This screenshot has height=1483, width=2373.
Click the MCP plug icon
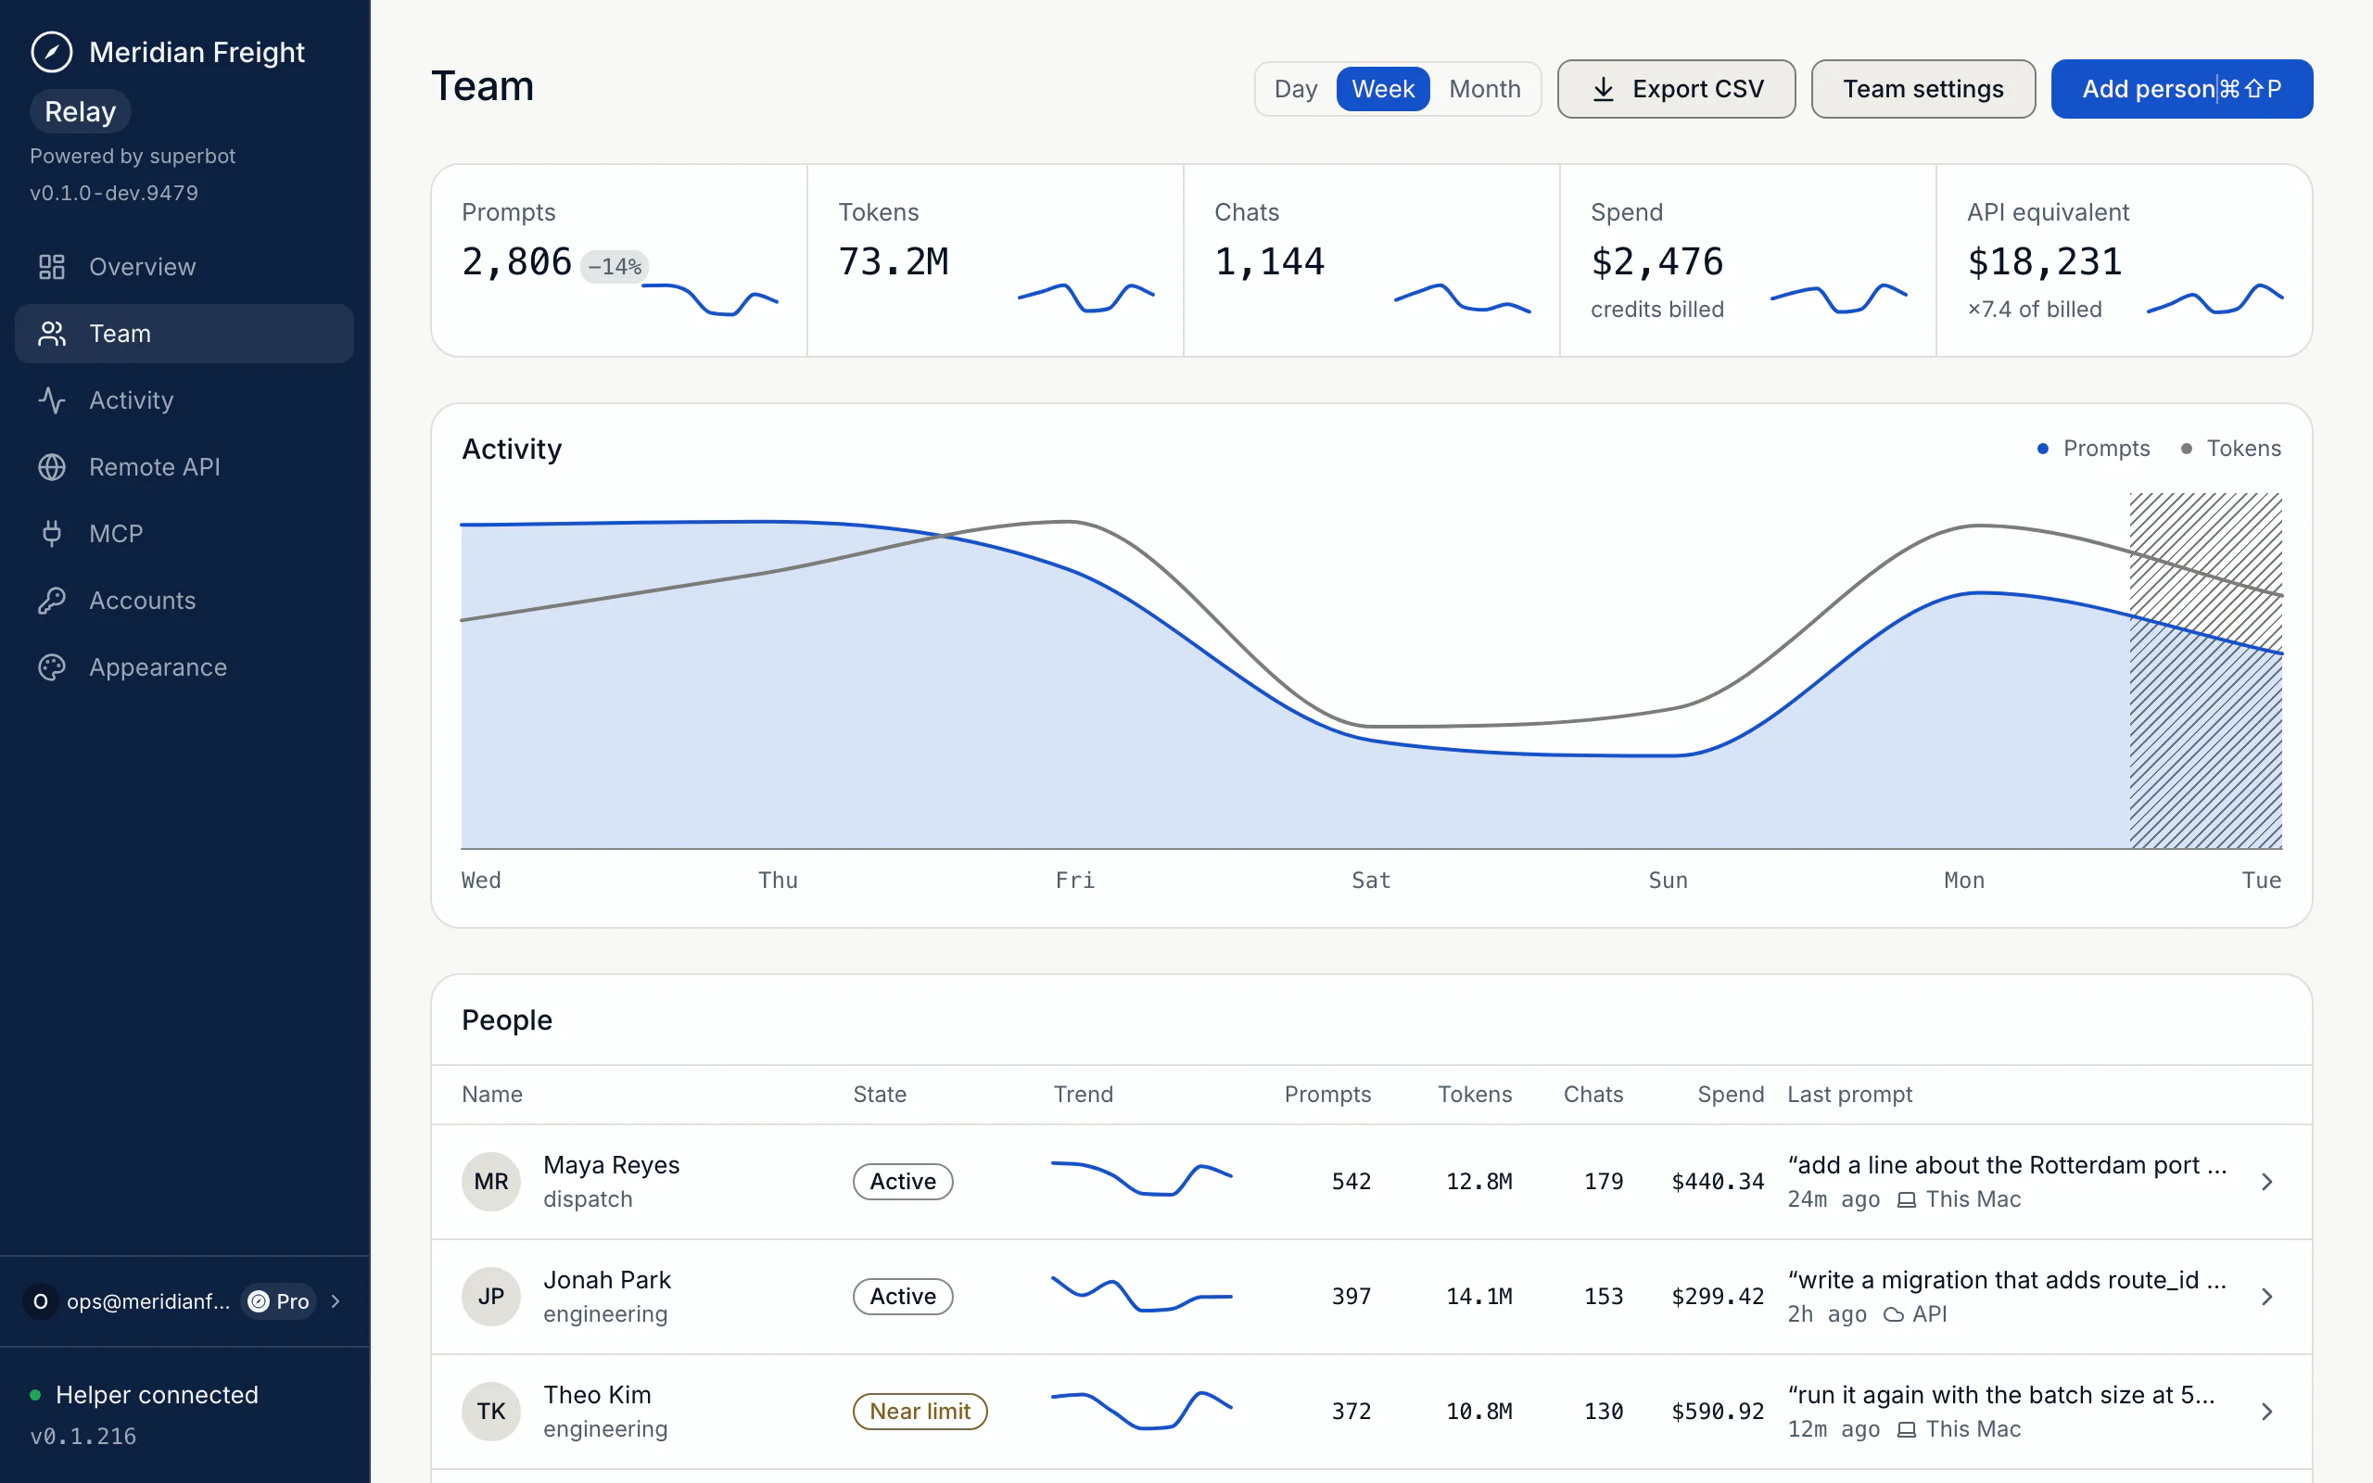point(51,534)
